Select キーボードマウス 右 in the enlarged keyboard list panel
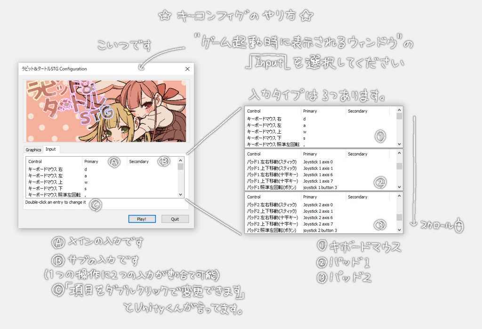482x329 pixels. coord(265,119)
